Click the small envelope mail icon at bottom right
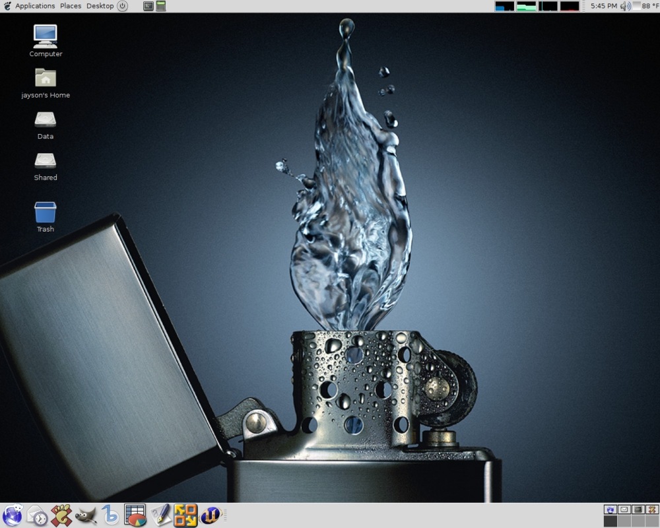Viewport: 660px width, 528px height. (624, 510)
